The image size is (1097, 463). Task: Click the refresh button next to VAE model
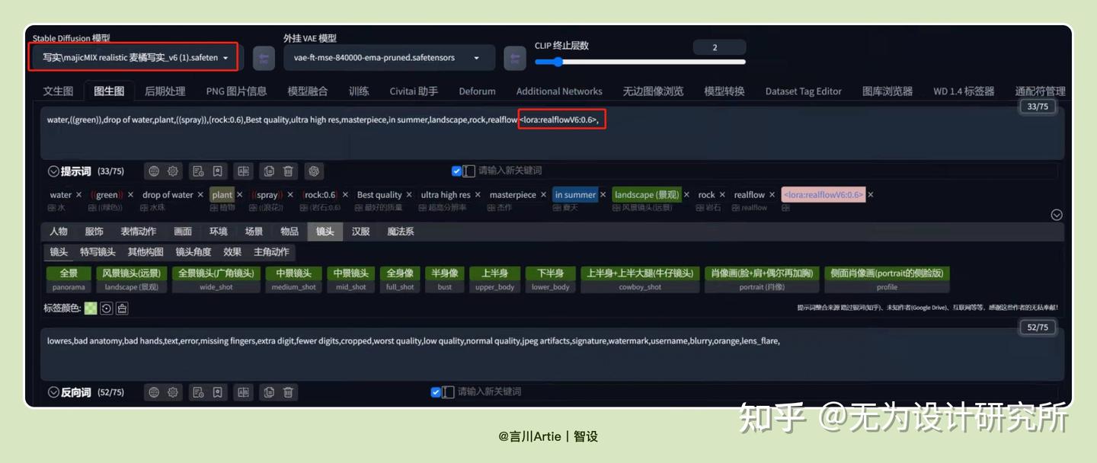(x=515, y=58)
